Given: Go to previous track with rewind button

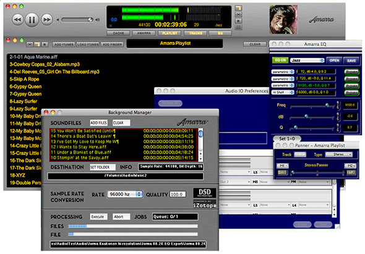Looking at the screenshot, I should tap(18, 20).
